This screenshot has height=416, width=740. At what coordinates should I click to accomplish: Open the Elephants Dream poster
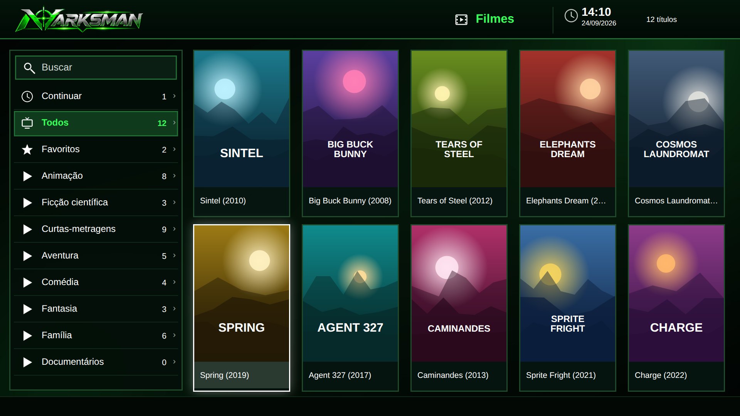[568, 133]
